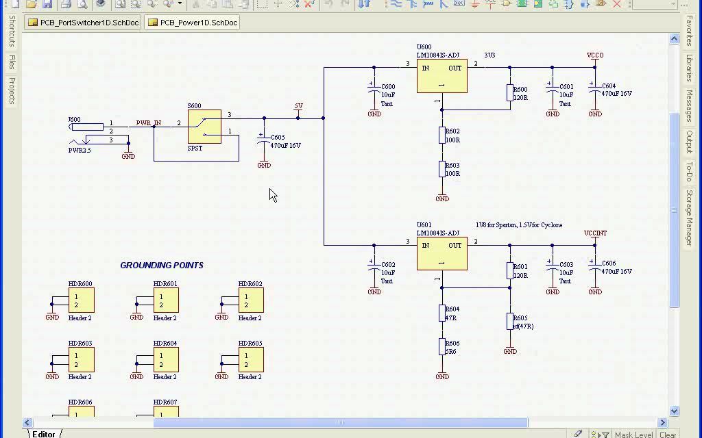Open the zoom tools dropdown arrow
Viewport: 702px width, 438px height.
(180, 3)
